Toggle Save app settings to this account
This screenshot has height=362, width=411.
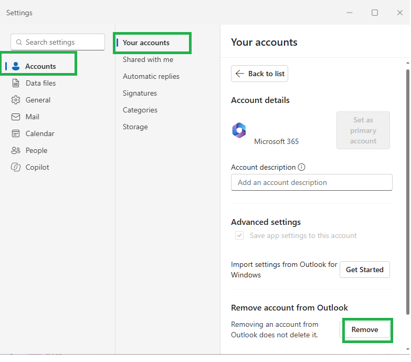(239, 235)
